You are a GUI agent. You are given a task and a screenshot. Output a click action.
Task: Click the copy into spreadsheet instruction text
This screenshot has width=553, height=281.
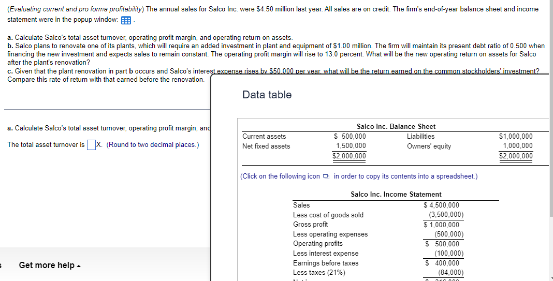pyautogui.click(x=359, y=176)
